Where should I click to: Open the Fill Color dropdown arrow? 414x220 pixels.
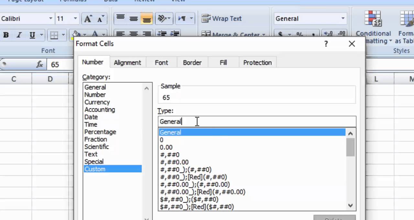coord(84,34)
